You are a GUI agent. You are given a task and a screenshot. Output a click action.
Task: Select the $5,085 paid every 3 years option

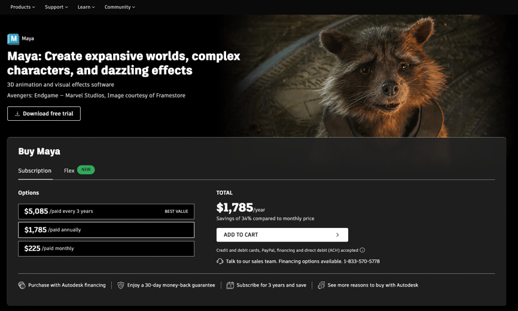point(106,211)
